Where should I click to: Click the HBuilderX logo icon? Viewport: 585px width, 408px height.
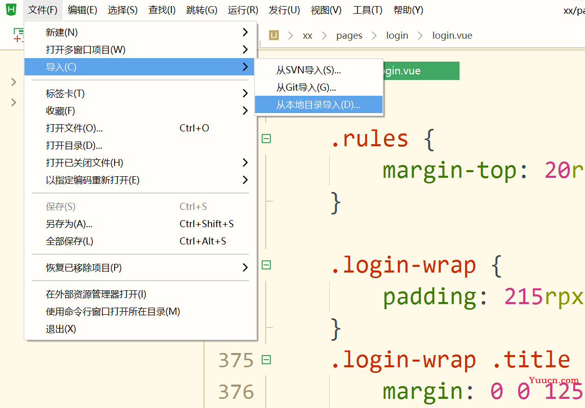pos(11,9)
